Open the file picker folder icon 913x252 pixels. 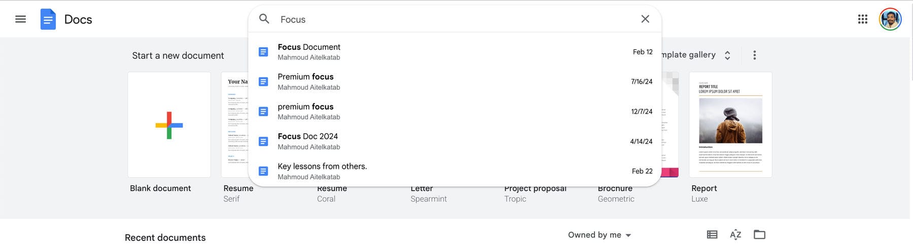pos(759,235)
